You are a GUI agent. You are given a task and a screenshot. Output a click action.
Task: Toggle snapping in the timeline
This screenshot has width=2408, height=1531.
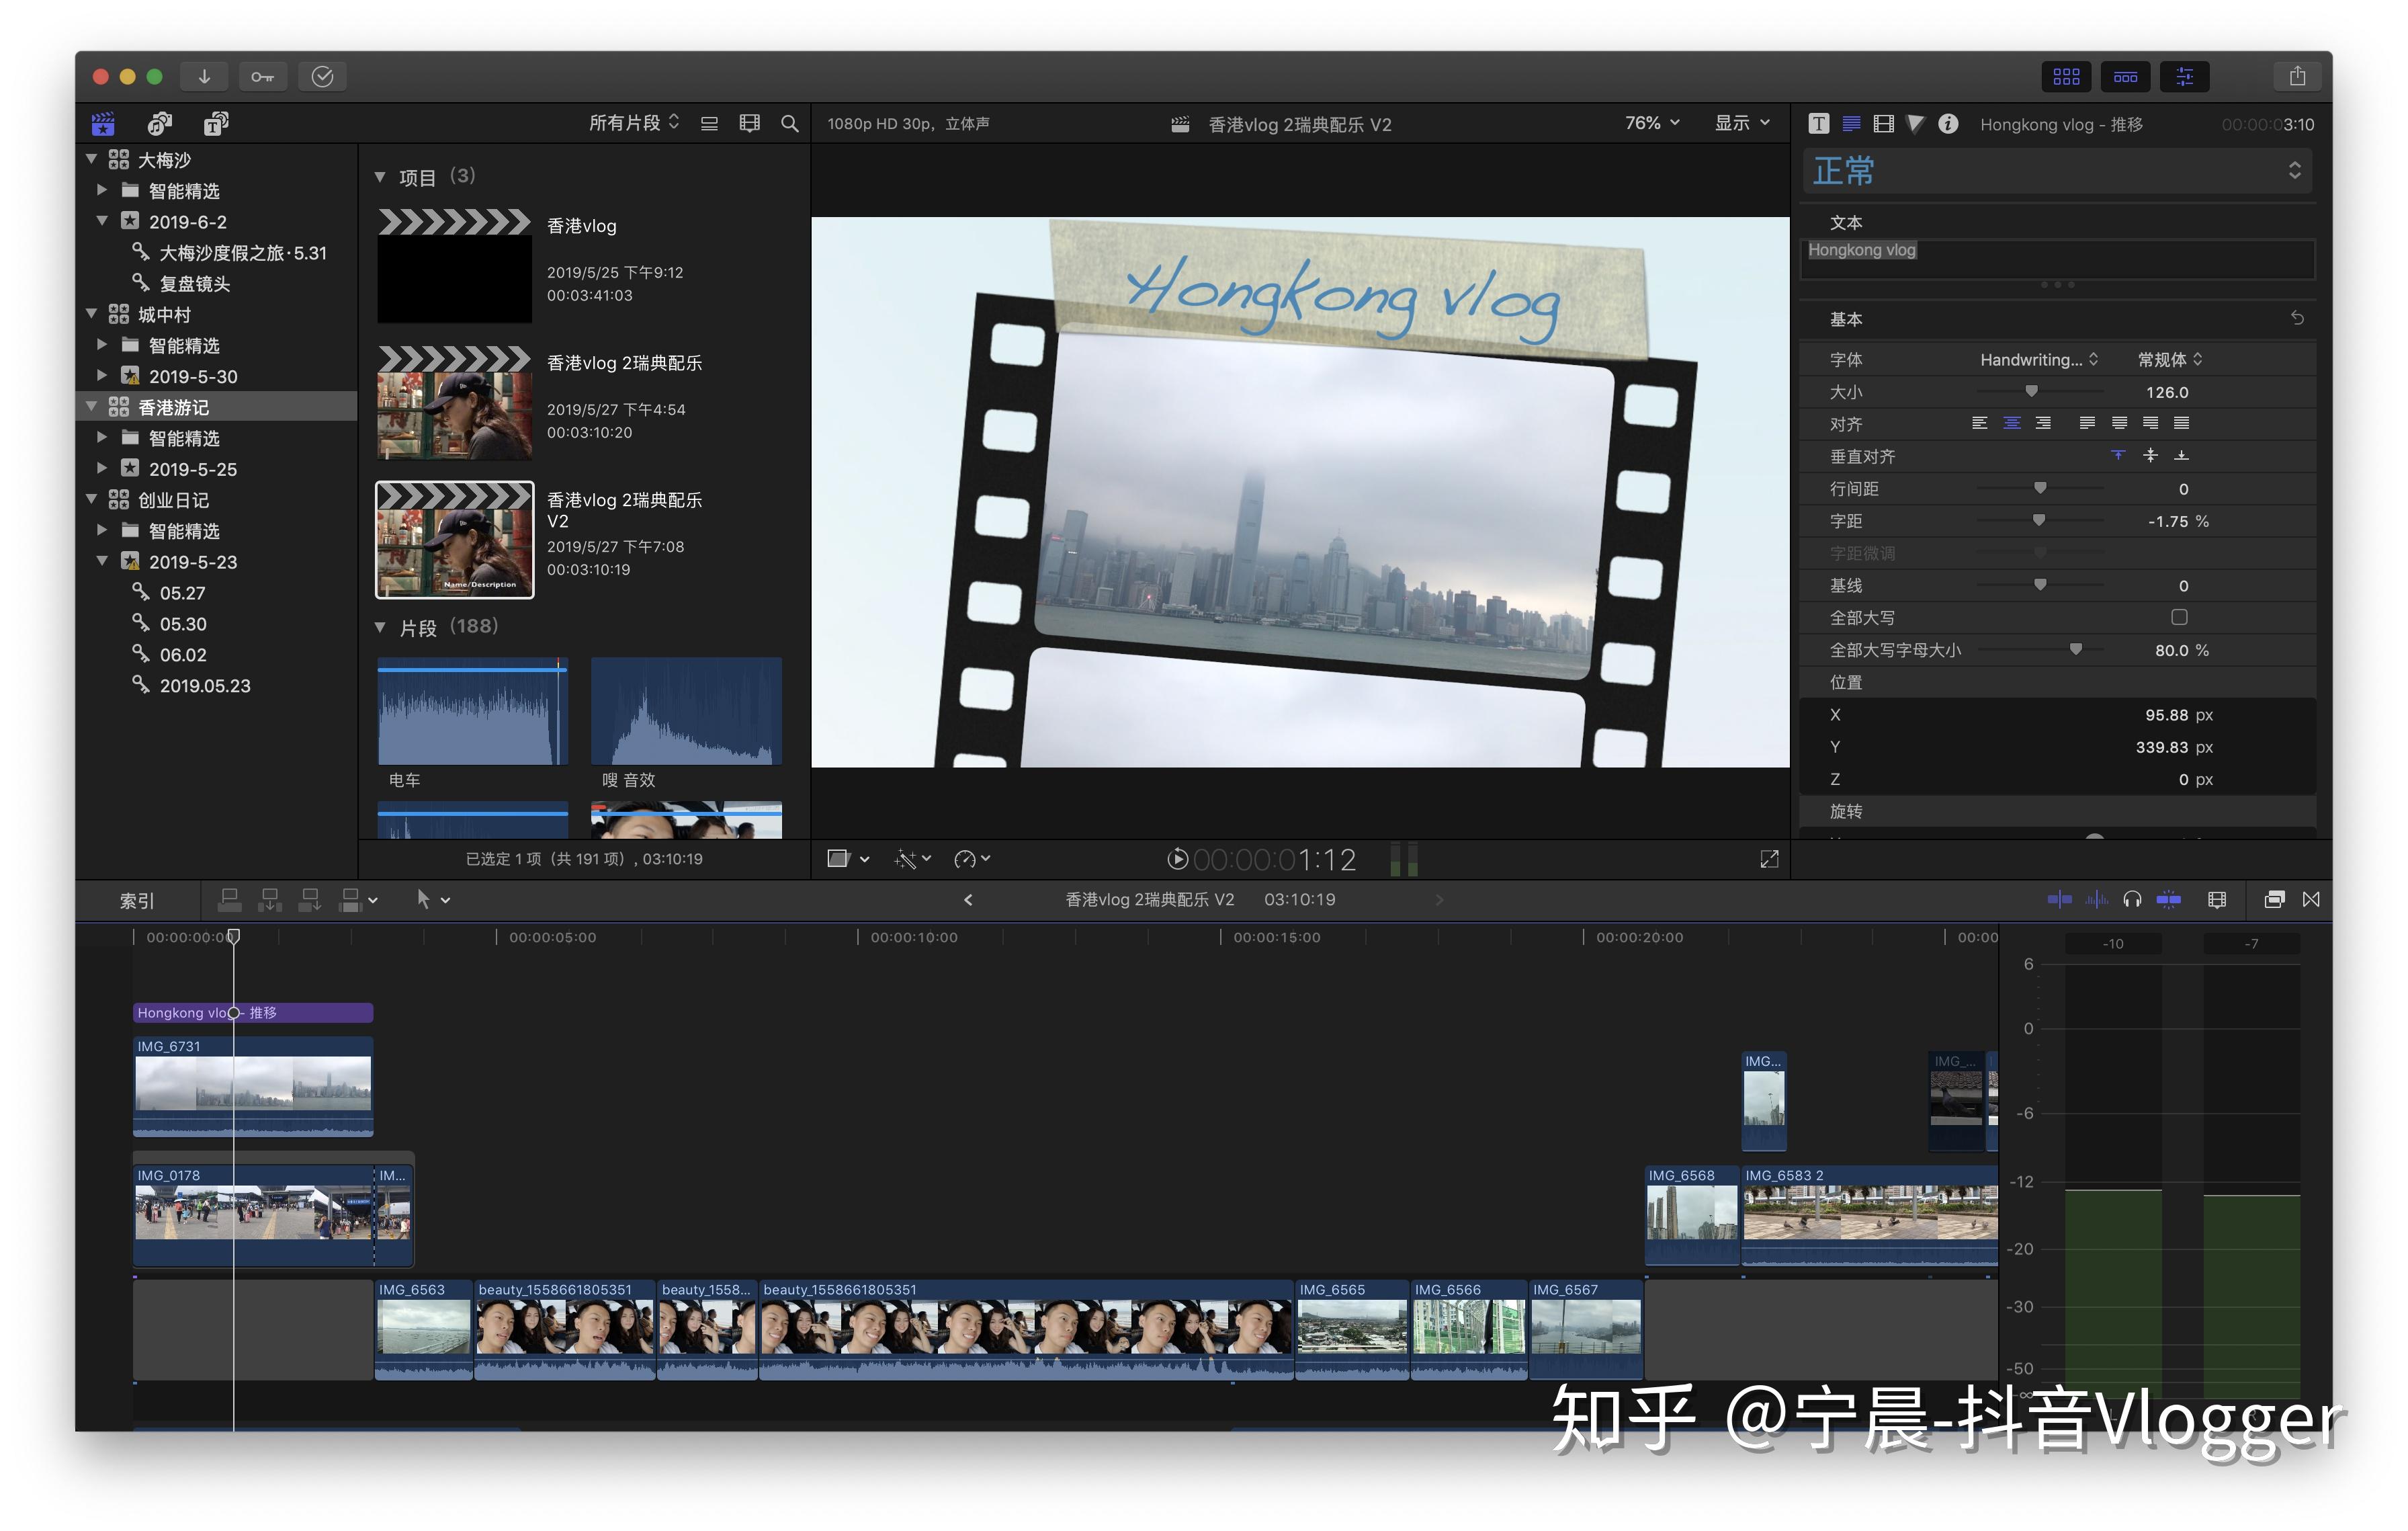2168,899
